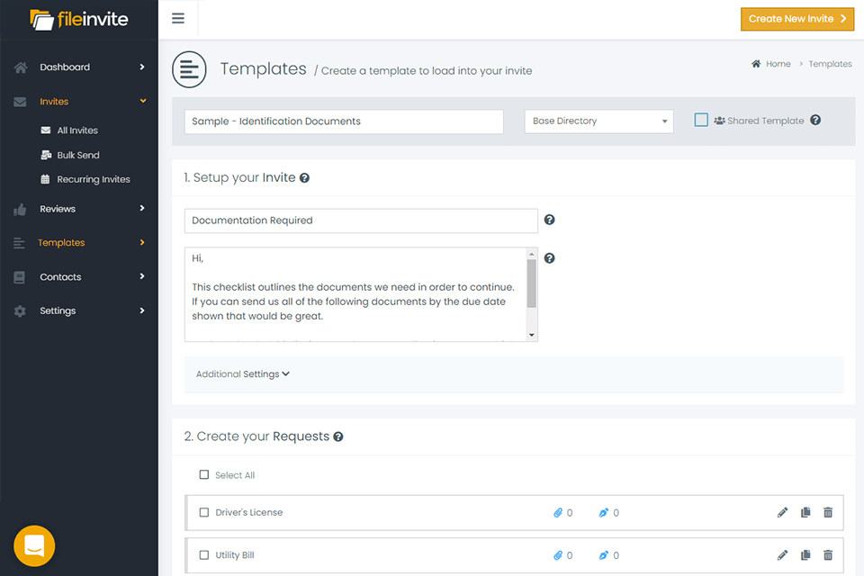Go to Recurring Invites

93,179
